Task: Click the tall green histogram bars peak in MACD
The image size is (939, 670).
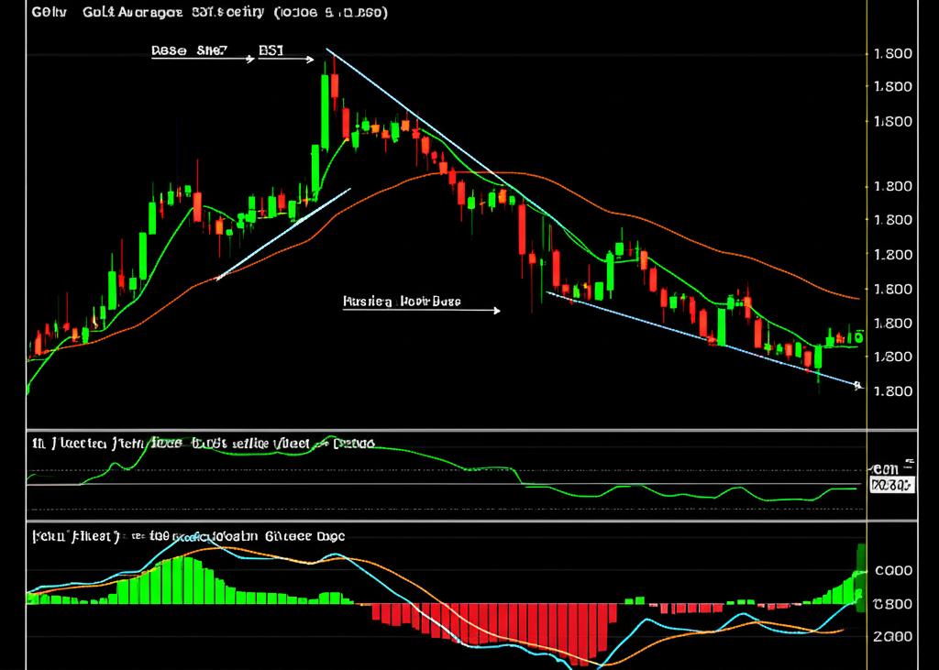Action: (x=183, y=577)
